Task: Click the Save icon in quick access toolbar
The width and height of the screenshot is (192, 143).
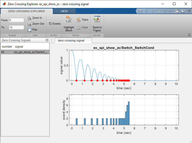Action: [x=140, y=11]
